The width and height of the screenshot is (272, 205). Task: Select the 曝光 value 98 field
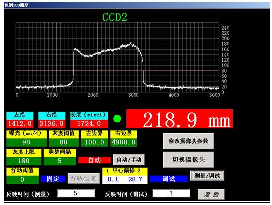(26, 142)
